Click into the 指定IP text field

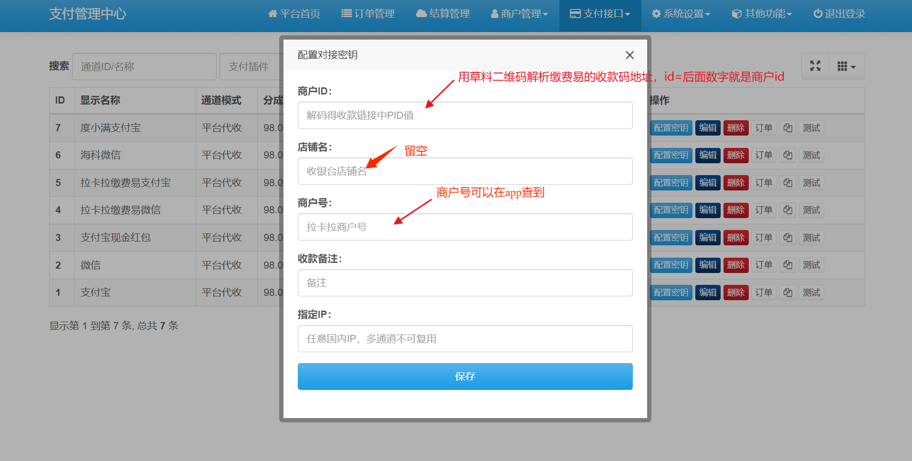point(465,338)
